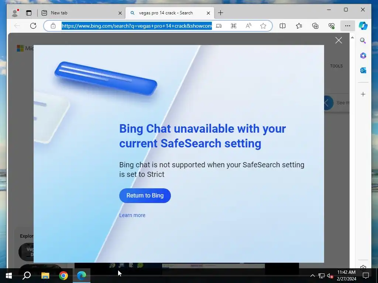Image resolution: width=378 pixels, height=283 pixels.
Task: View site information via the lock icon
Action: point(53,26)
